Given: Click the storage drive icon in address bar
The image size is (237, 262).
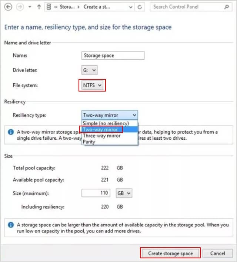Looking at the screenshot, I should click(x=49, y=7).
